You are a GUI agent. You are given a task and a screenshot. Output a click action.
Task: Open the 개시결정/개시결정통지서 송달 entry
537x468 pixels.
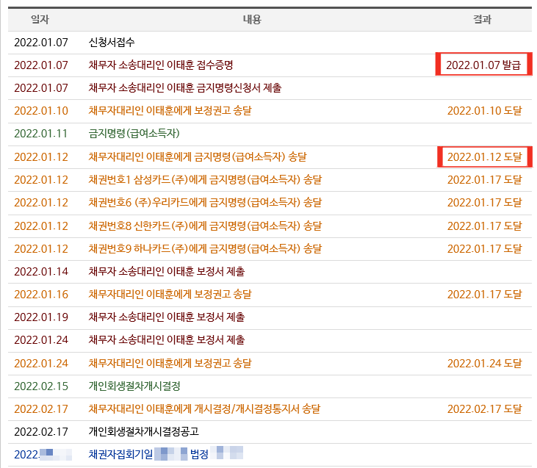[x=204, y=409]
